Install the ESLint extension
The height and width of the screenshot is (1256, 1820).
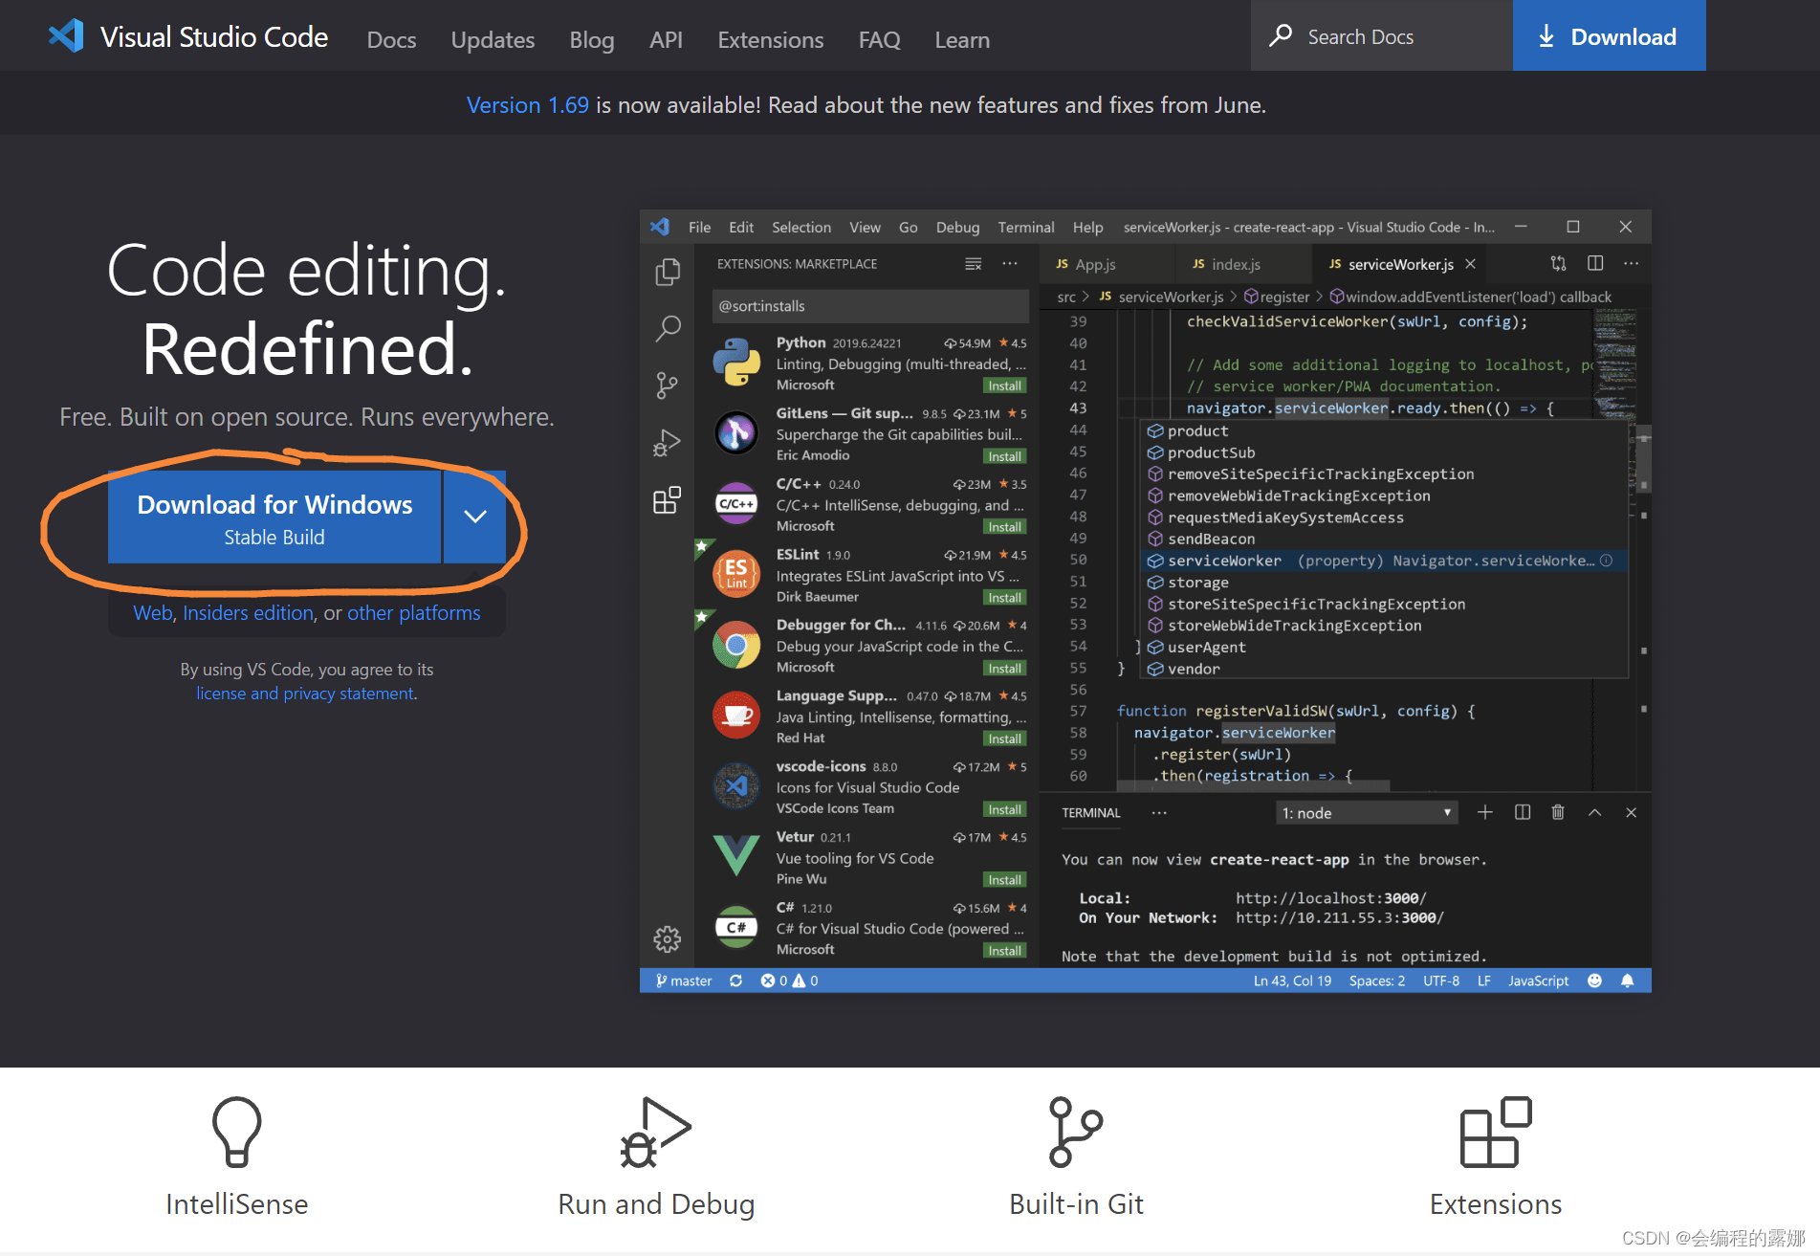pos(1004,598)
